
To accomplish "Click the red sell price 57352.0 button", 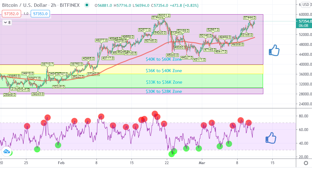I will click(11, 14).
